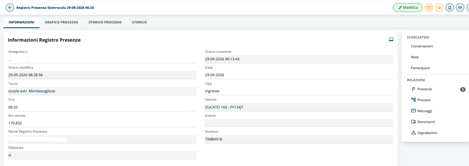Open the scuole extr. Montescaglioso turno link
This screenshot has height=166, width=469.
[x=32, y=91]
